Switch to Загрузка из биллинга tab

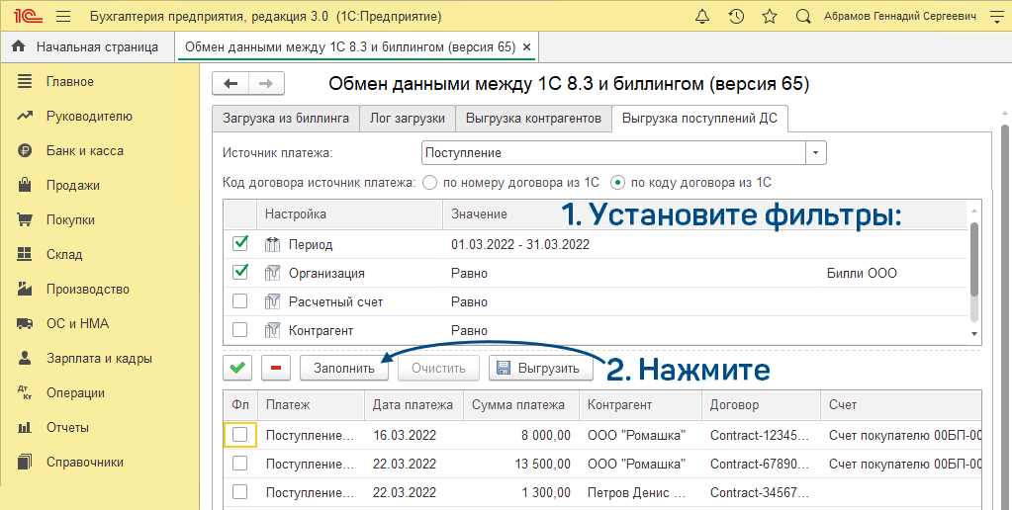click(286, 119)
